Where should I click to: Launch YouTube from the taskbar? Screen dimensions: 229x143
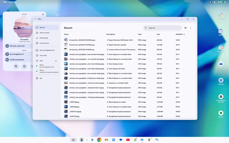[128, 140]
